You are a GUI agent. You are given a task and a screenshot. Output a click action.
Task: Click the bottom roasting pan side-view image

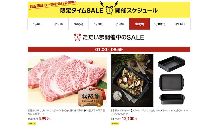(172, 99)
